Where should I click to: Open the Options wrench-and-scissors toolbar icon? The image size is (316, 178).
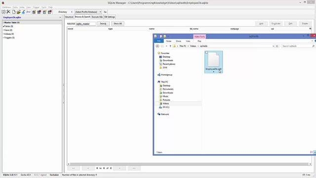click(x=8, y=12)
